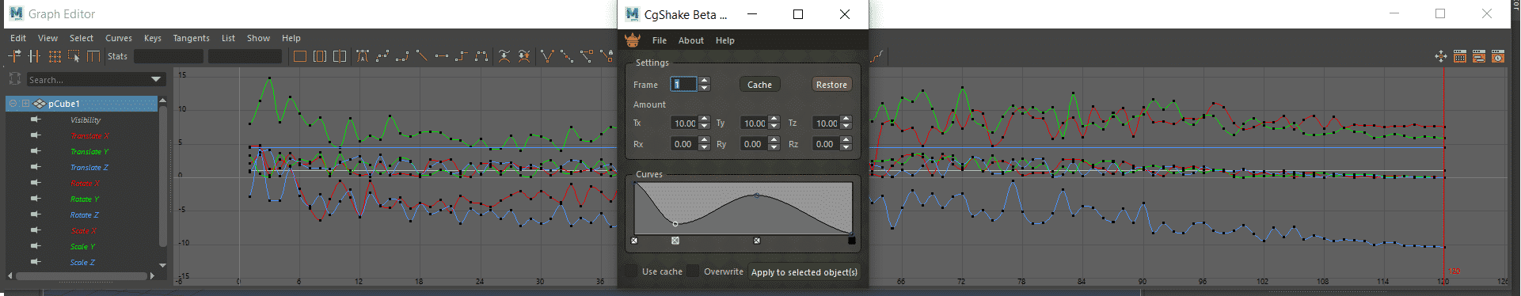The width and height of the screenshot is (1521, 296).
Task: Open the Keys menu in Graph Editor
Action: tap(153, 38)
